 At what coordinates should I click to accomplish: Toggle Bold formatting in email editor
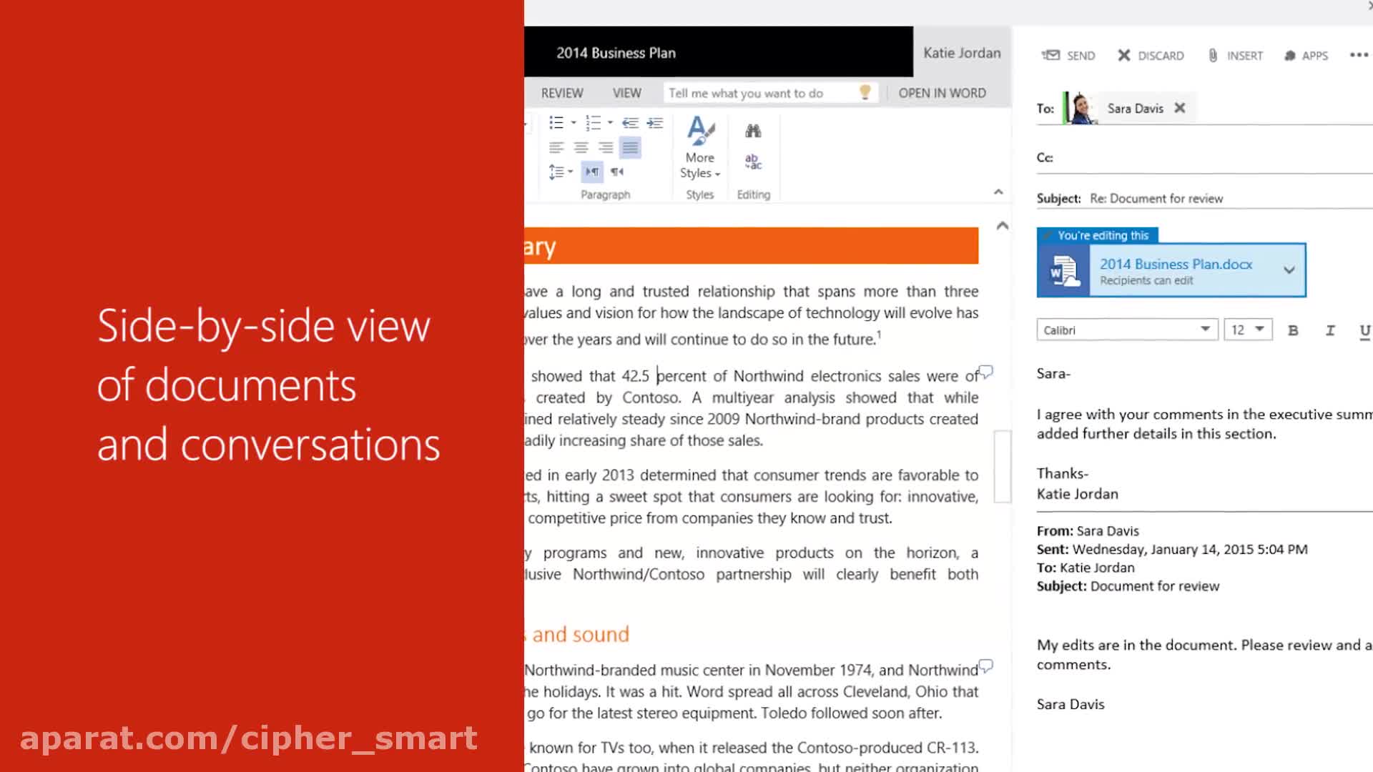click(x=1293, y=330)
